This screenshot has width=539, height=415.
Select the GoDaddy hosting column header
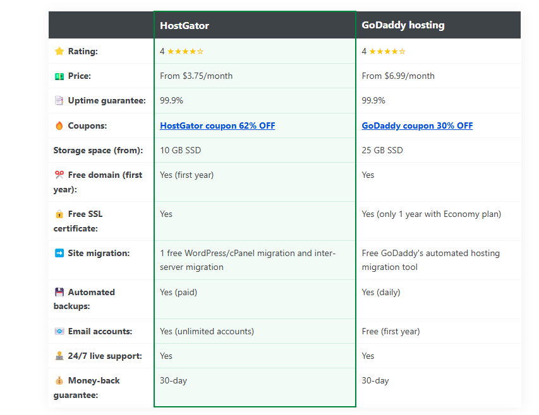coord(403,25)
